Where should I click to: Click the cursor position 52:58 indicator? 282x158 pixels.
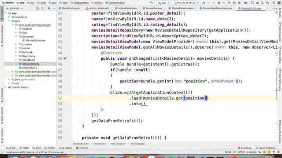coord(228,152)
